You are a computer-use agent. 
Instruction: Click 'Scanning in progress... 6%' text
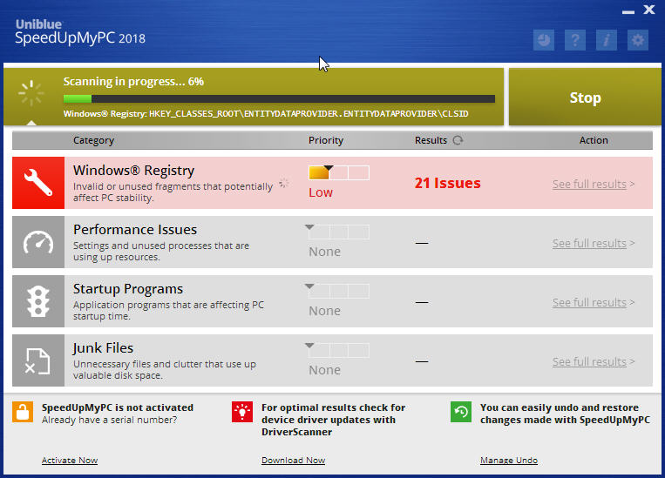133,81
